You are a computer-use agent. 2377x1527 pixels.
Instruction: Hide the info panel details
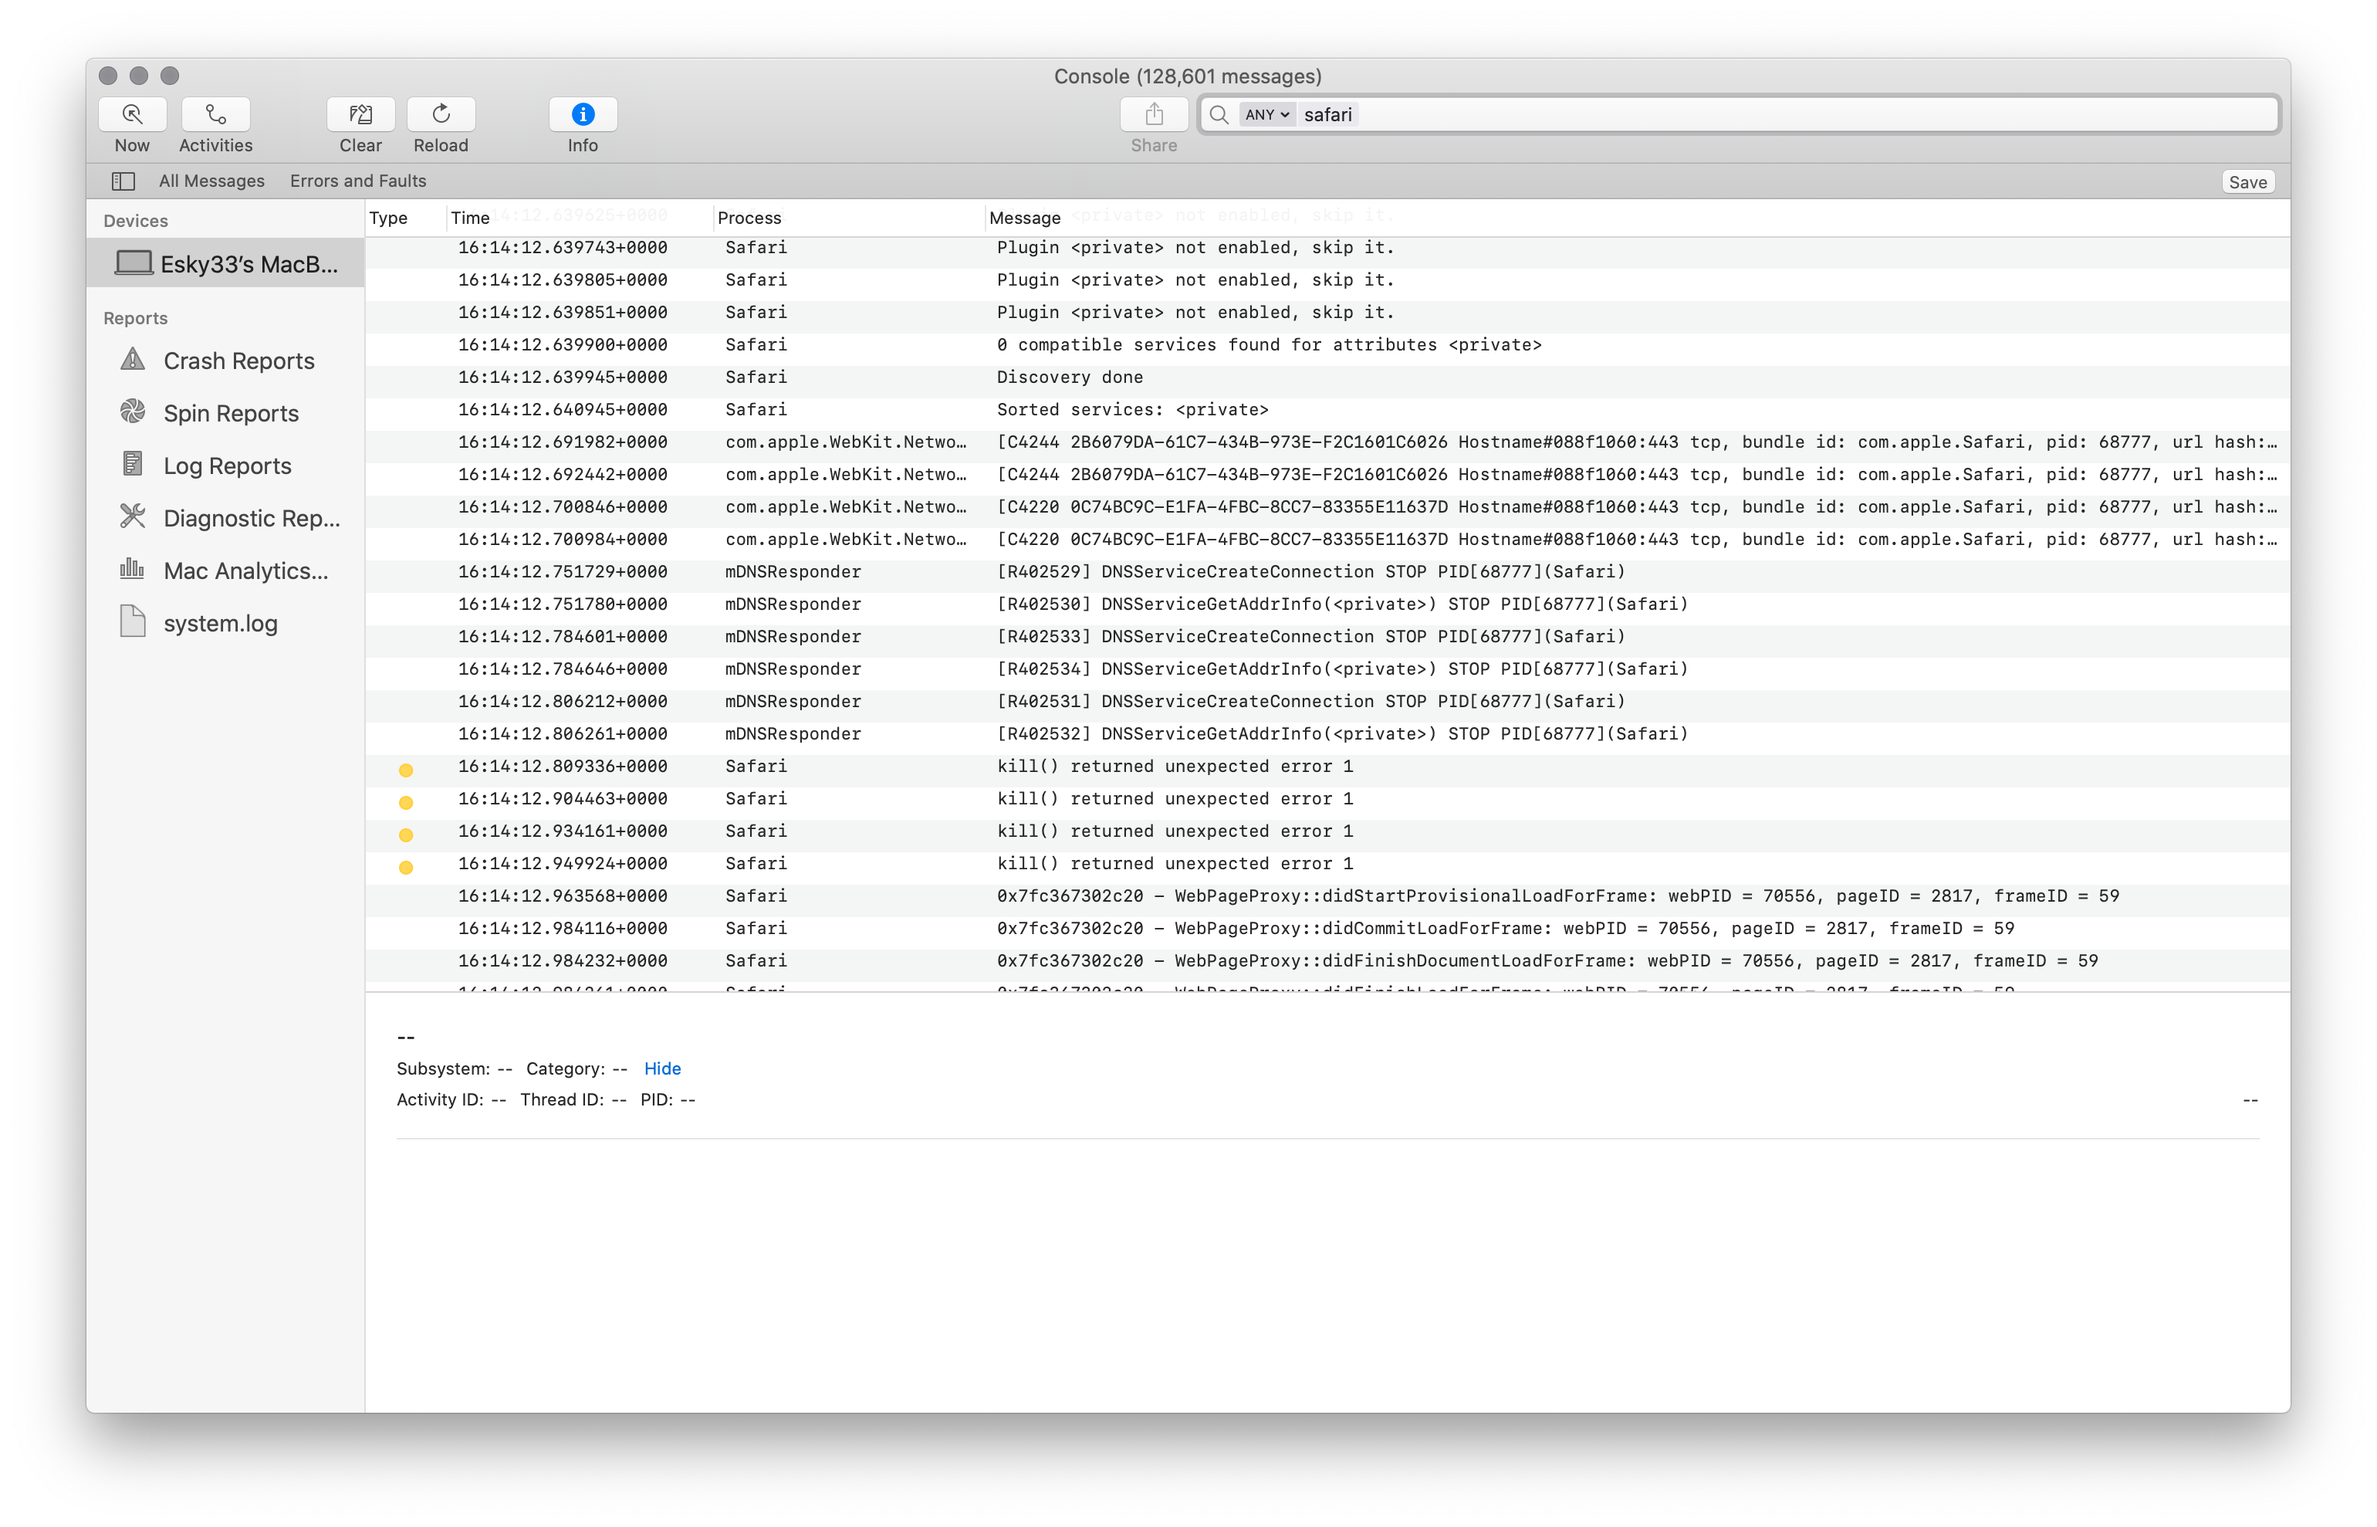(662, 1069)
